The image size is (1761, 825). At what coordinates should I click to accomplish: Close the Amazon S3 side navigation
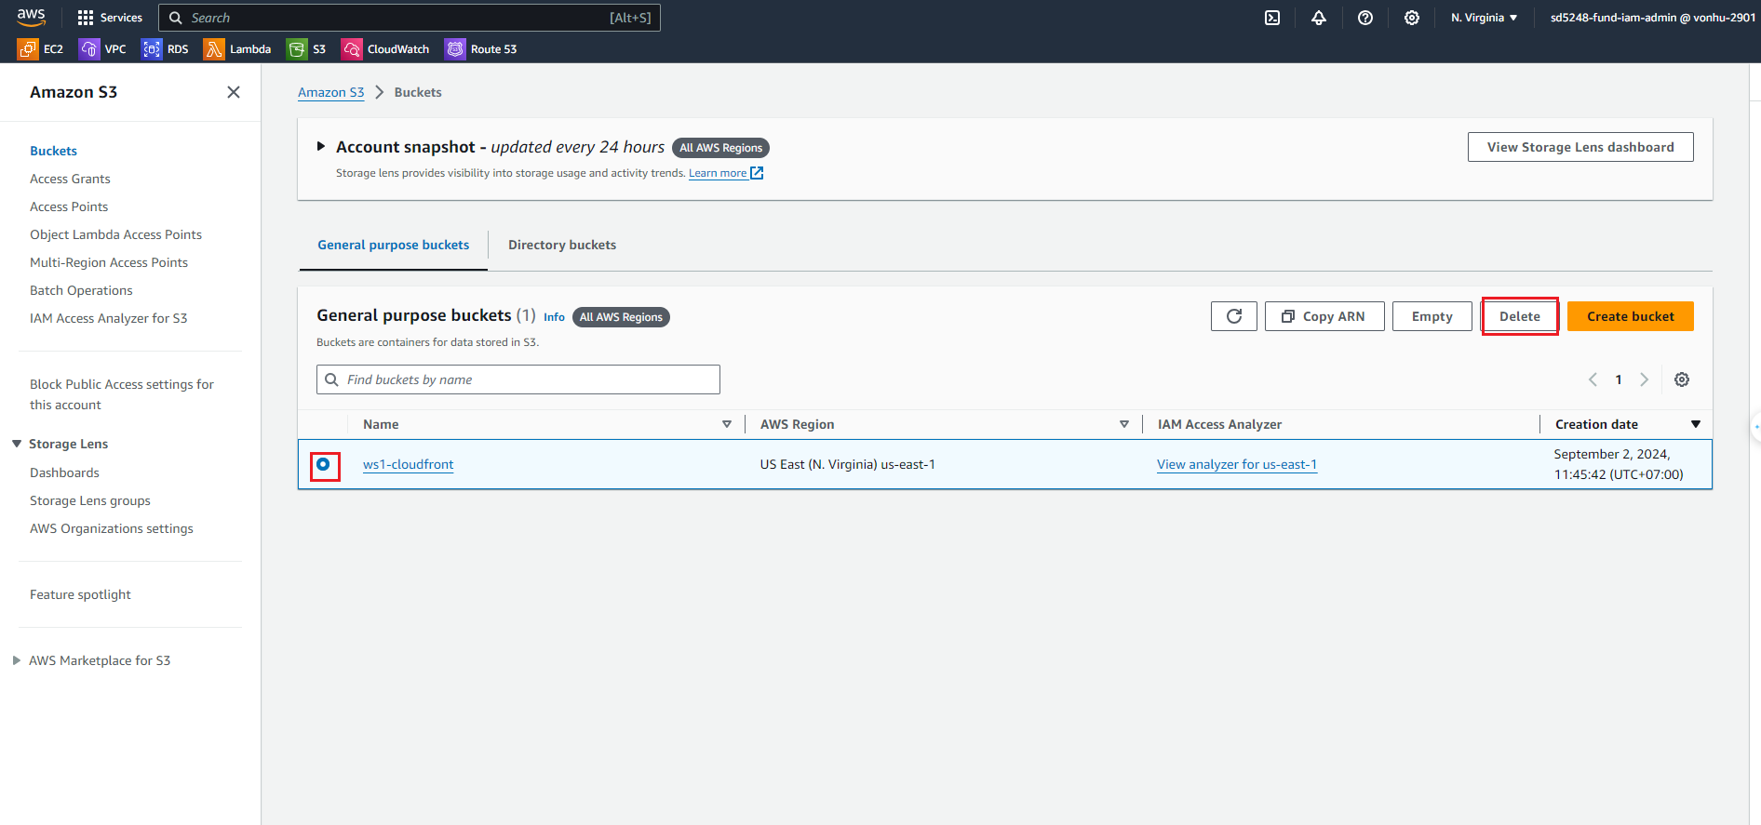point(234,92)
